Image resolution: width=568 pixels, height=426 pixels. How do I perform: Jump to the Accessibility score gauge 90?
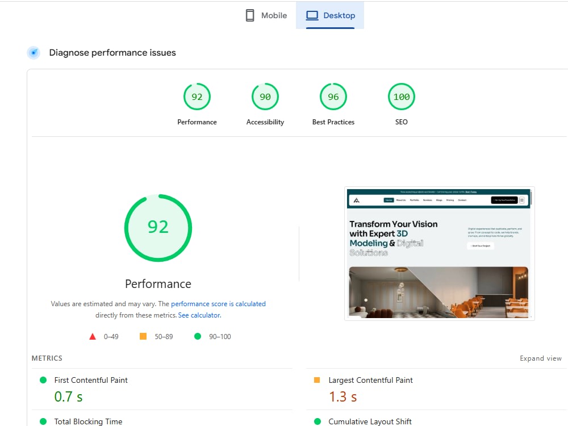[265, 97]
